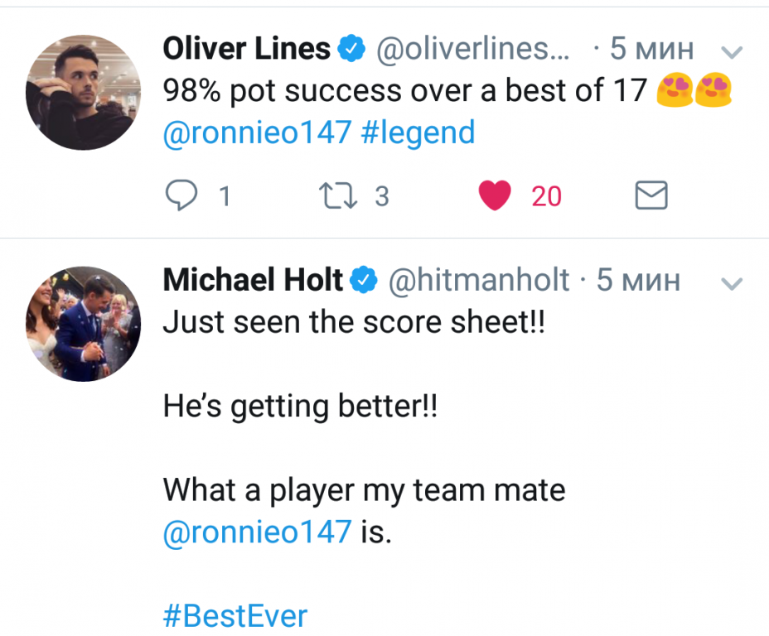Image resolution: width=769 pixels, height=636 pixels.
Task: Open #legend hashtag link
Action: click(418, 132)
